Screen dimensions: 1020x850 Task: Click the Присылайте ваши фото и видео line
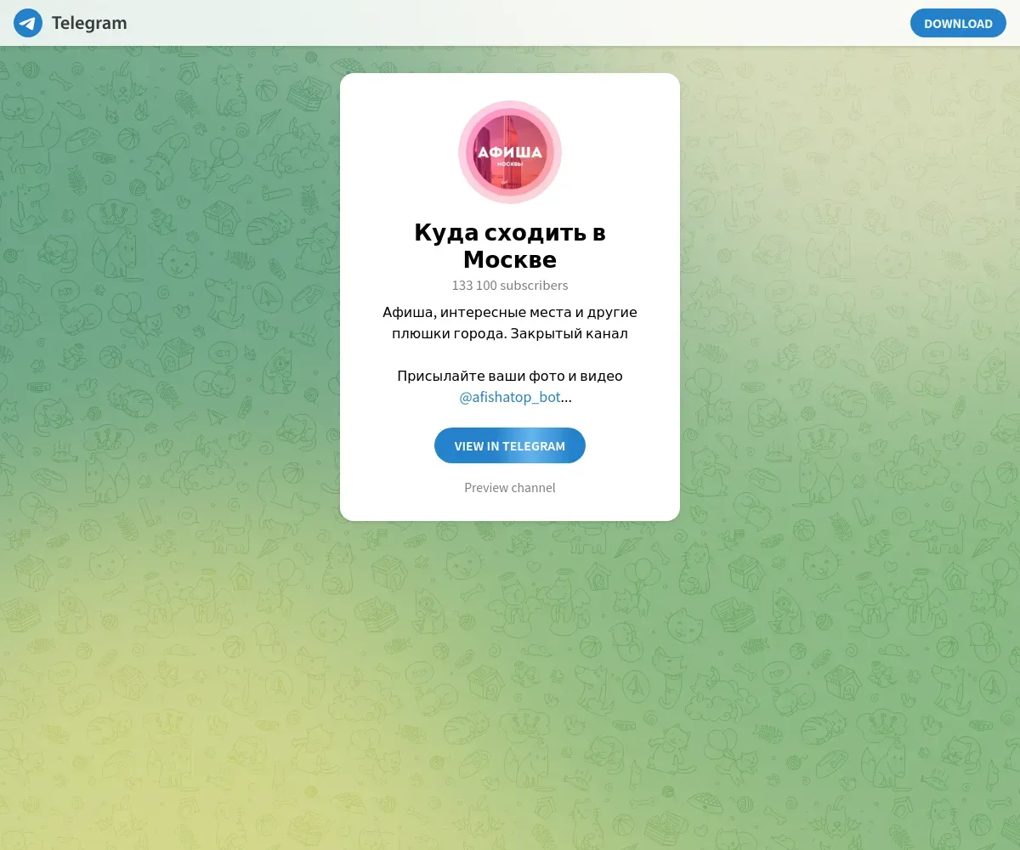[x=510, y=376]
